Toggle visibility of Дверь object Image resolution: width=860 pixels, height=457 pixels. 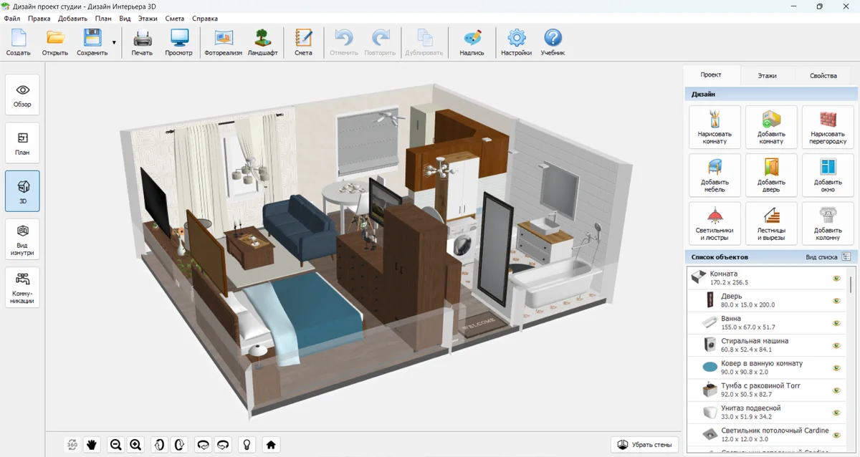(x=836, y=301)
